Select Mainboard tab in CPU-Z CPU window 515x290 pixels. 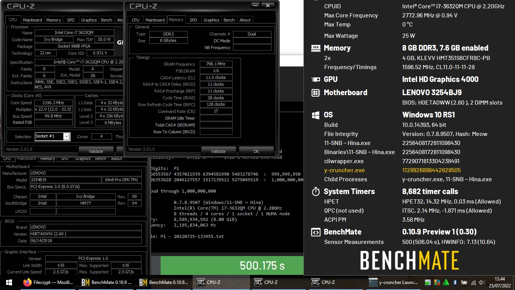[32, 20]
